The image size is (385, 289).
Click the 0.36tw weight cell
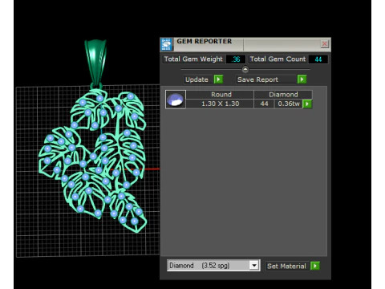pos(289,104)
